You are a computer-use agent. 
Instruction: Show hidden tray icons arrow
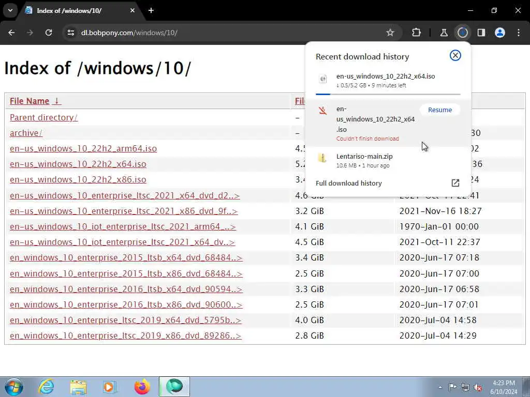[x=440, y=387]
